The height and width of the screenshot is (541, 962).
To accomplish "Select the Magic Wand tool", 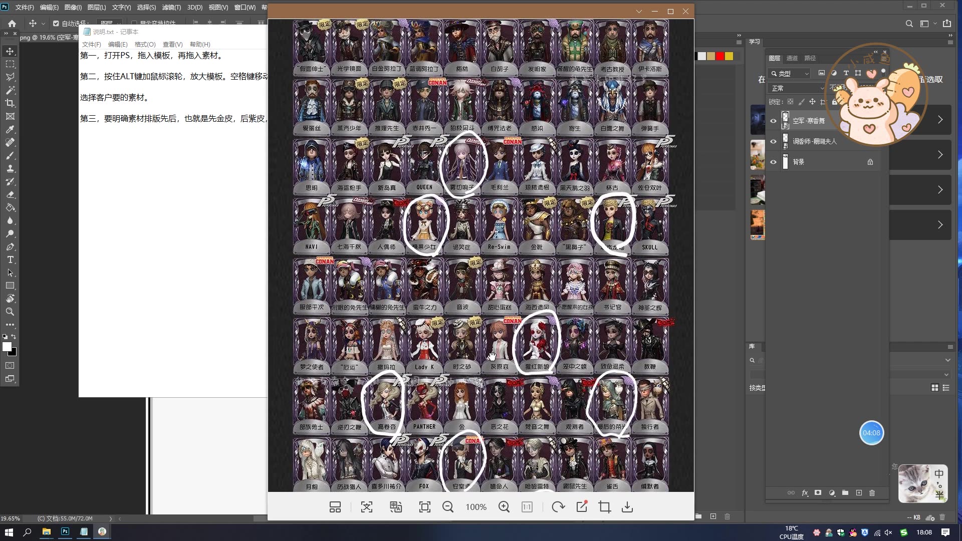I will [10, 90].
